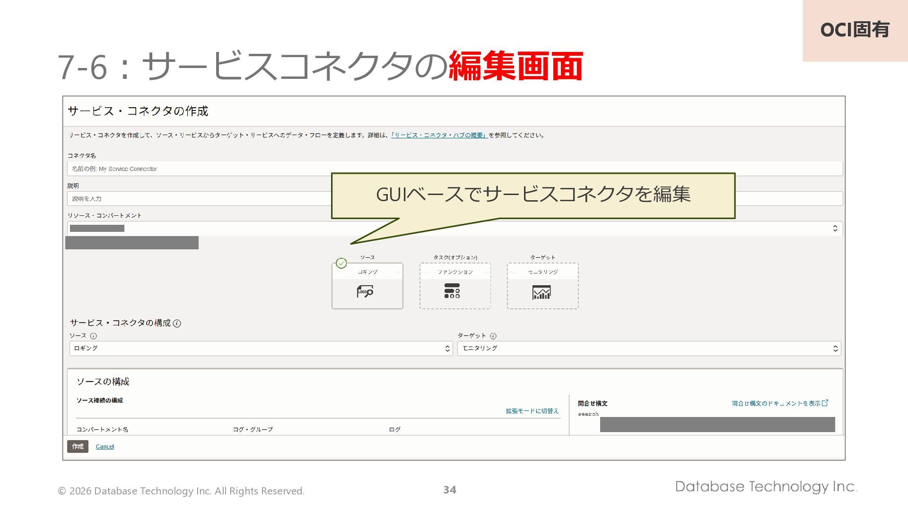
Task: Click the ソースの構成 section title
Action: 103,382
